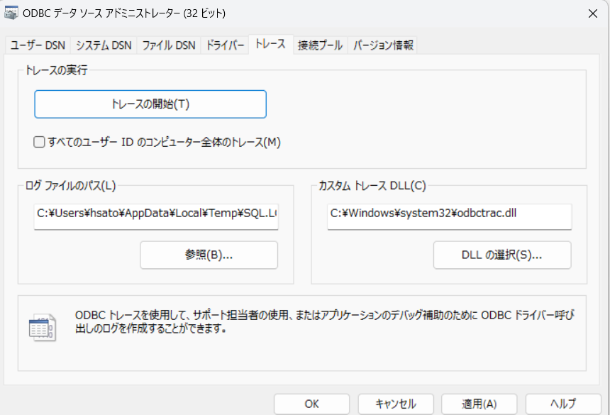Select the ファイル DSN tab

pos(168,45)
